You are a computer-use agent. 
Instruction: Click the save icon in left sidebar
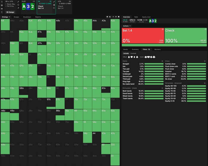coord(2,5)
